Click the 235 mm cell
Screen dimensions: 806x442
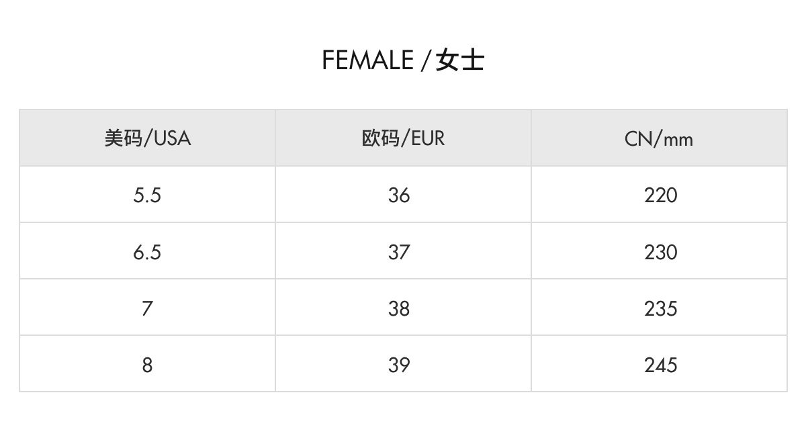(x=661, y=309)
